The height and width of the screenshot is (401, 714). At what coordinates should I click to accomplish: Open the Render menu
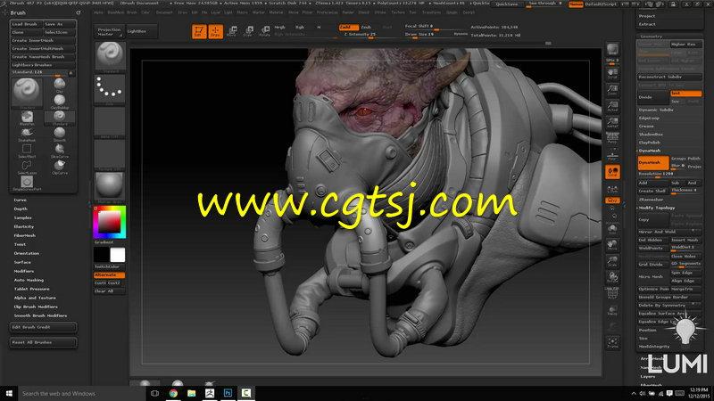(x=348, y=12)
